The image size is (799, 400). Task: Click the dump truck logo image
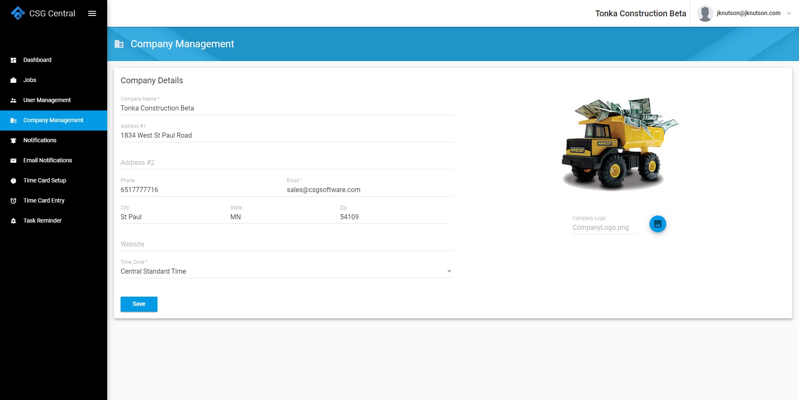619,144
